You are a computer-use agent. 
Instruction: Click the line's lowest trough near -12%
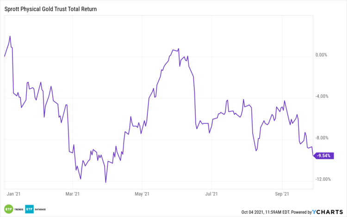106,182
